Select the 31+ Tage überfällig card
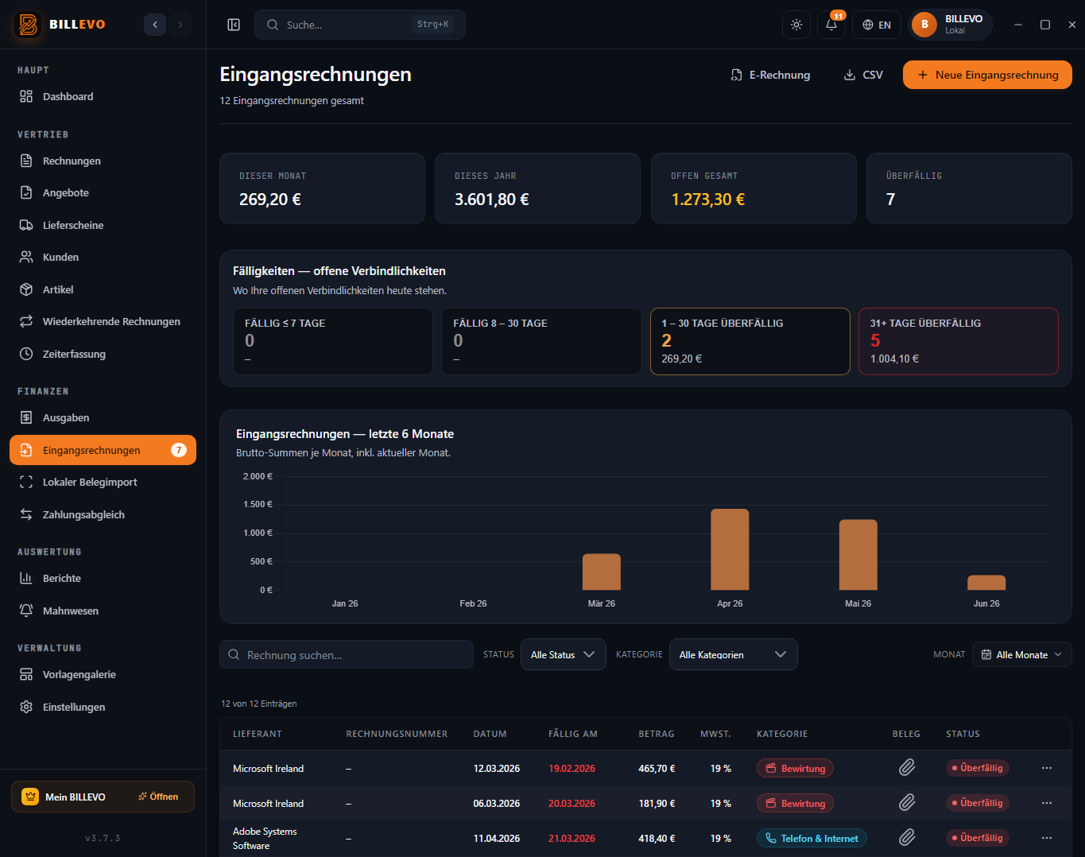This screenshot has height=857, width=1085. coord(959,341)
